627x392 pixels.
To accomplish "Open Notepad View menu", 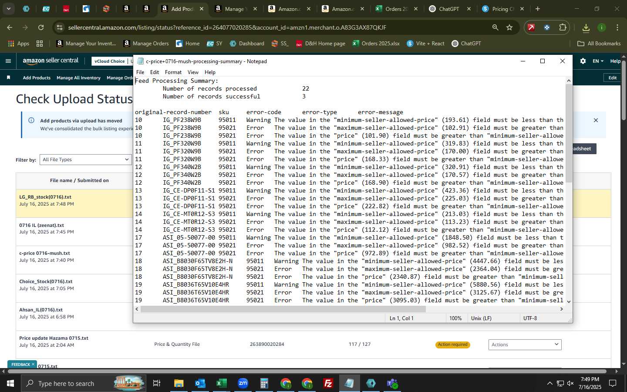I will tap(193, 72).
